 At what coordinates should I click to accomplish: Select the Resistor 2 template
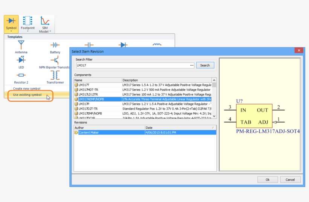click(21, 77)
